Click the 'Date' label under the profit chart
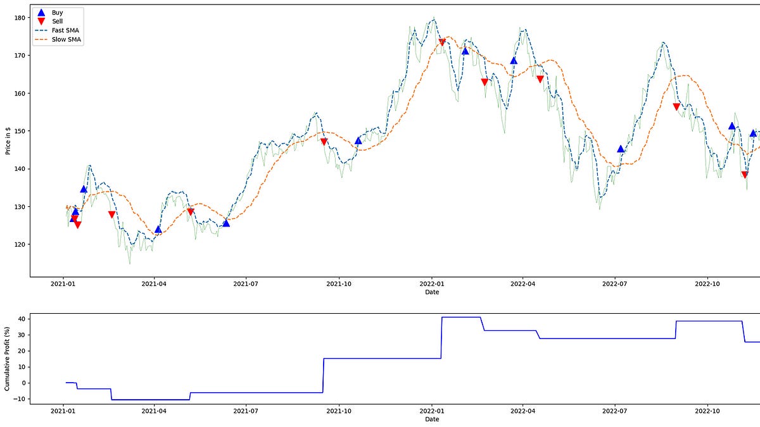This screenshot has height=427, width=760. coord(432,419)
